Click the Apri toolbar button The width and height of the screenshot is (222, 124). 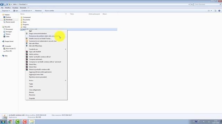(x=16, y=11)
